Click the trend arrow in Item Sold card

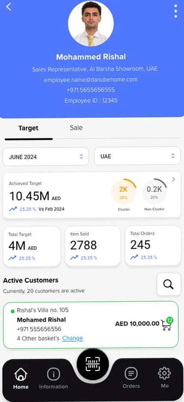tap(74, 258)
